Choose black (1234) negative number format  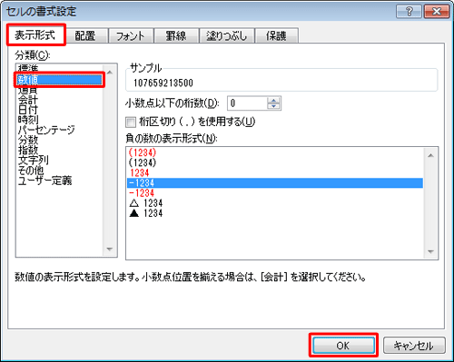pos(275,162)
